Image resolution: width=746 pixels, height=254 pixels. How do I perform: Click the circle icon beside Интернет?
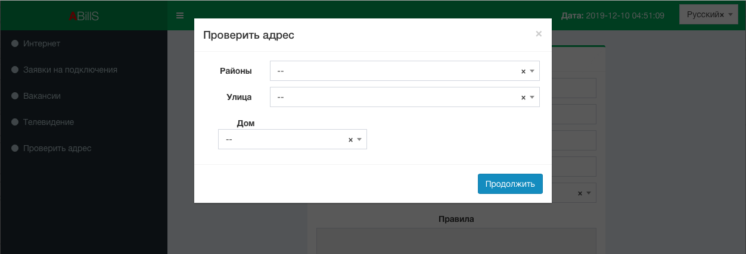15,43
